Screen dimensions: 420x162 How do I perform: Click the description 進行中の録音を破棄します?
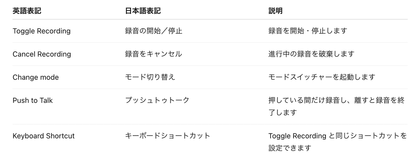pyautogui.click(x=311, y=54)
